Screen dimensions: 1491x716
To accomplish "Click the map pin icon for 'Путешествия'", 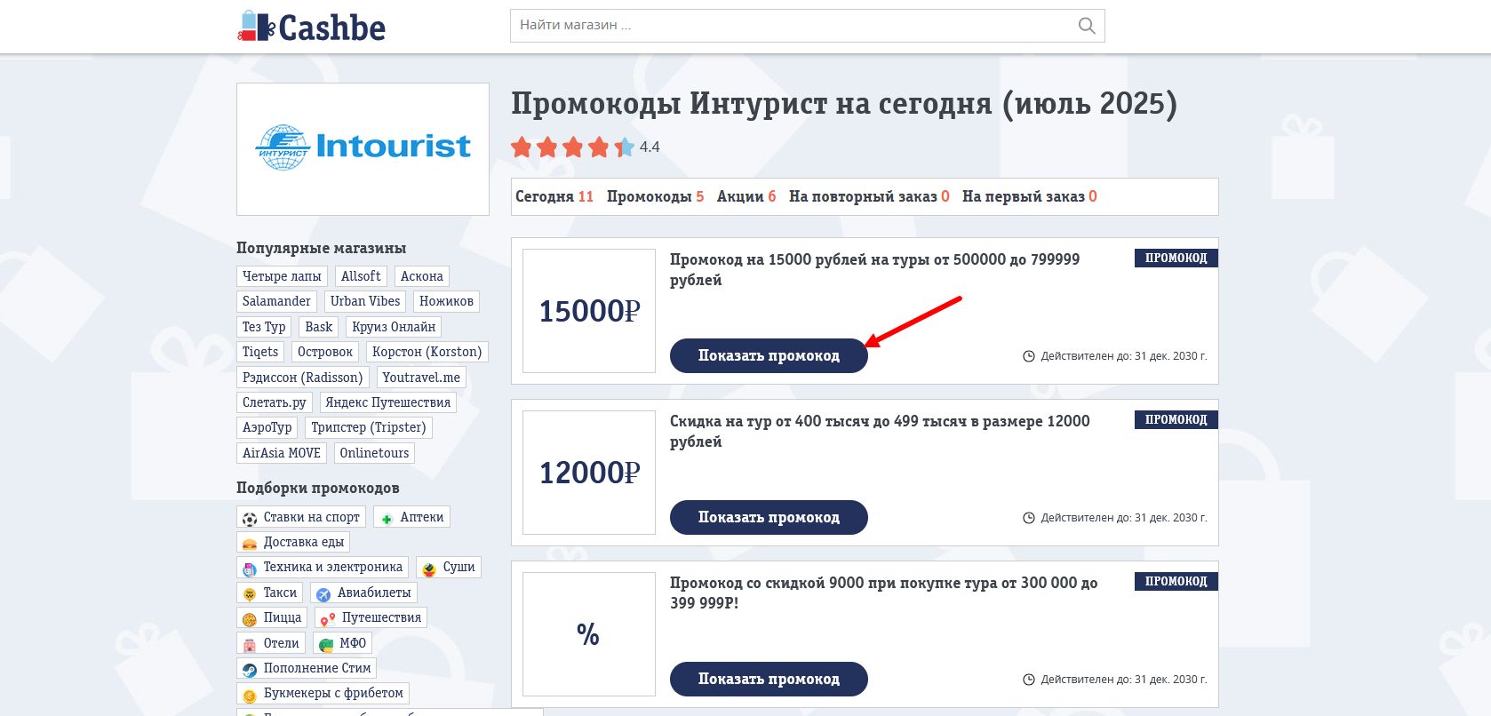I will pos(328,619).
